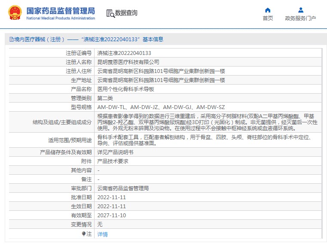
Task: Open the 政务服务门户 link text
Action: 300,18
